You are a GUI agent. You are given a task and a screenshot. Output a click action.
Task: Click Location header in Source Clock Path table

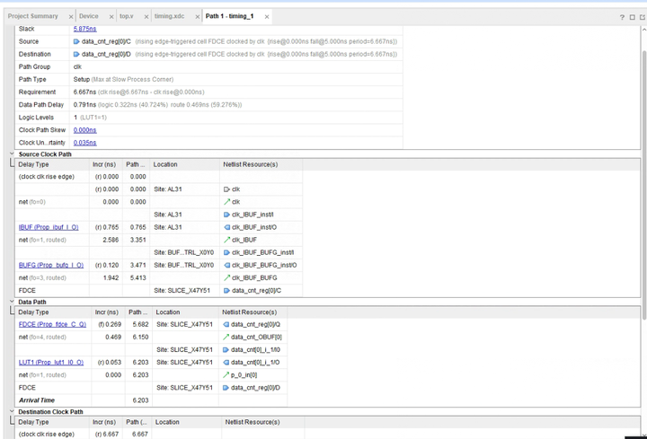(184, 164)
